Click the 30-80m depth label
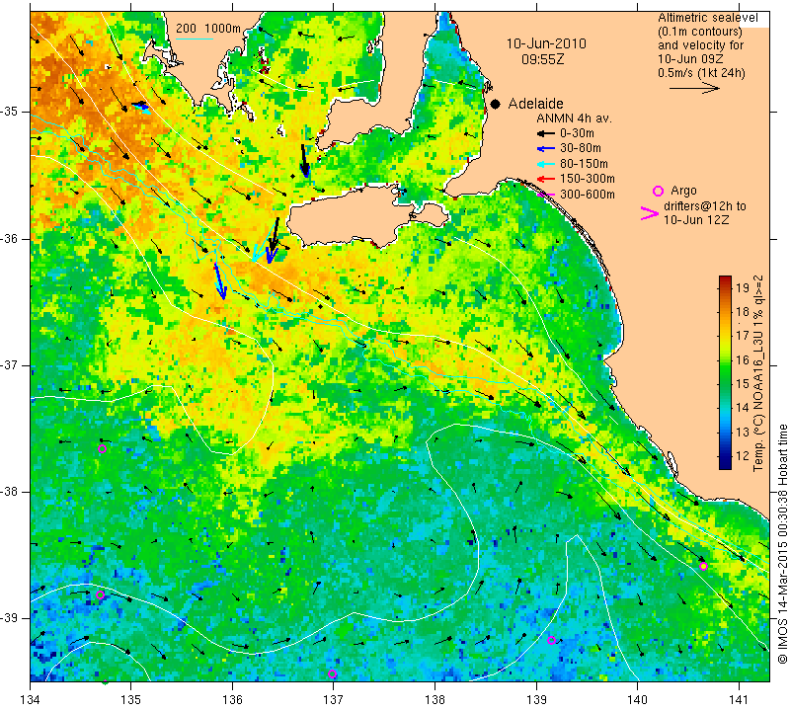Image resolution: width=790 pixels, height=711 pixels. (x=581, y=148)
